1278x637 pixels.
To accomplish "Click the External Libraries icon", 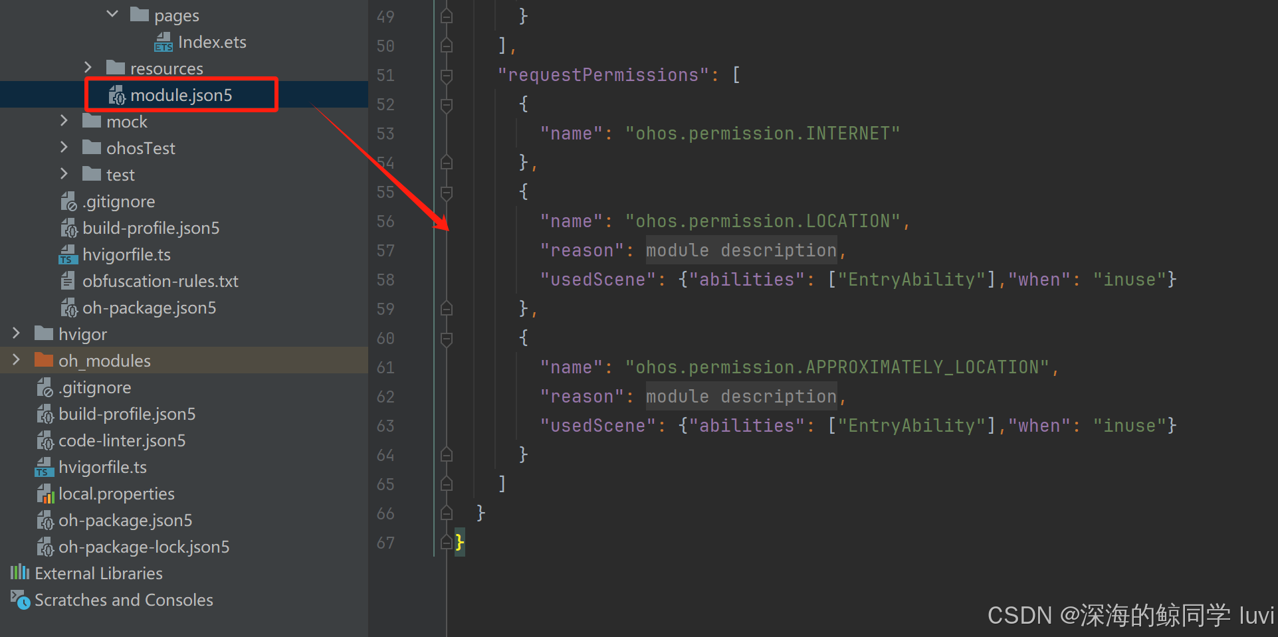I will coord(20,572).
